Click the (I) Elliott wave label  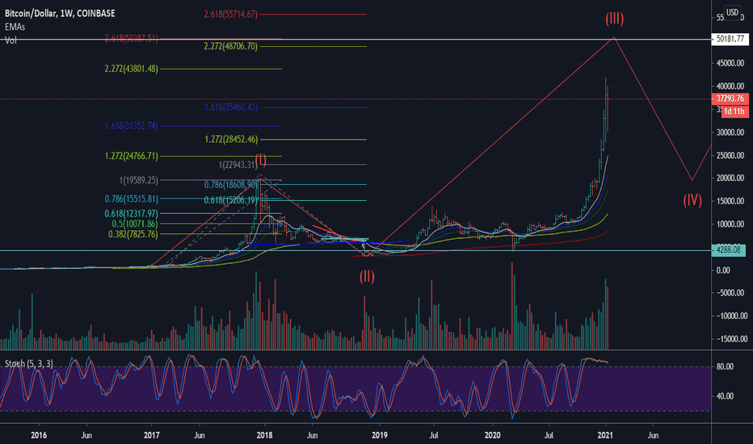tap(261, 160)
